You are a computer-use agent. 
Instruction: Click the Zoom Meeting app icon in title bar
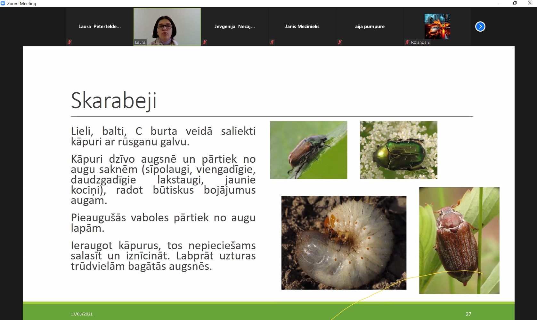pyautogui.click(x=3, y=3)
